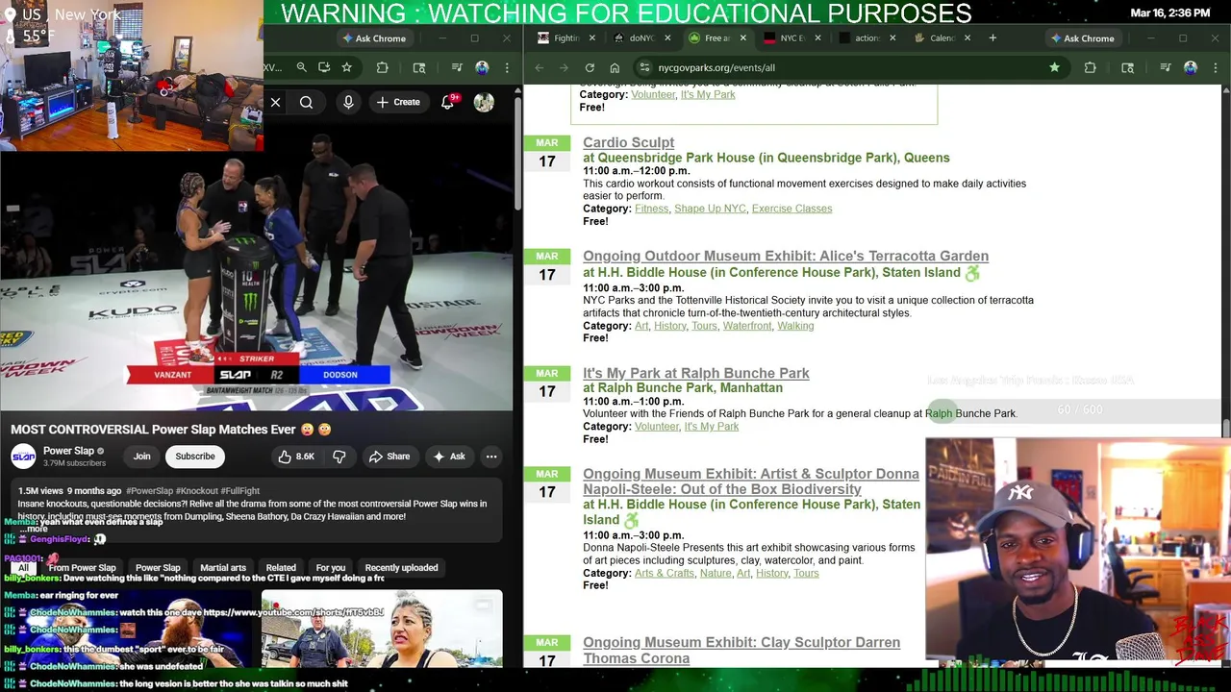Viewport: 1231px width, 692px height.
Task: Click the Ask sparkle button under video
Action: 448,457
